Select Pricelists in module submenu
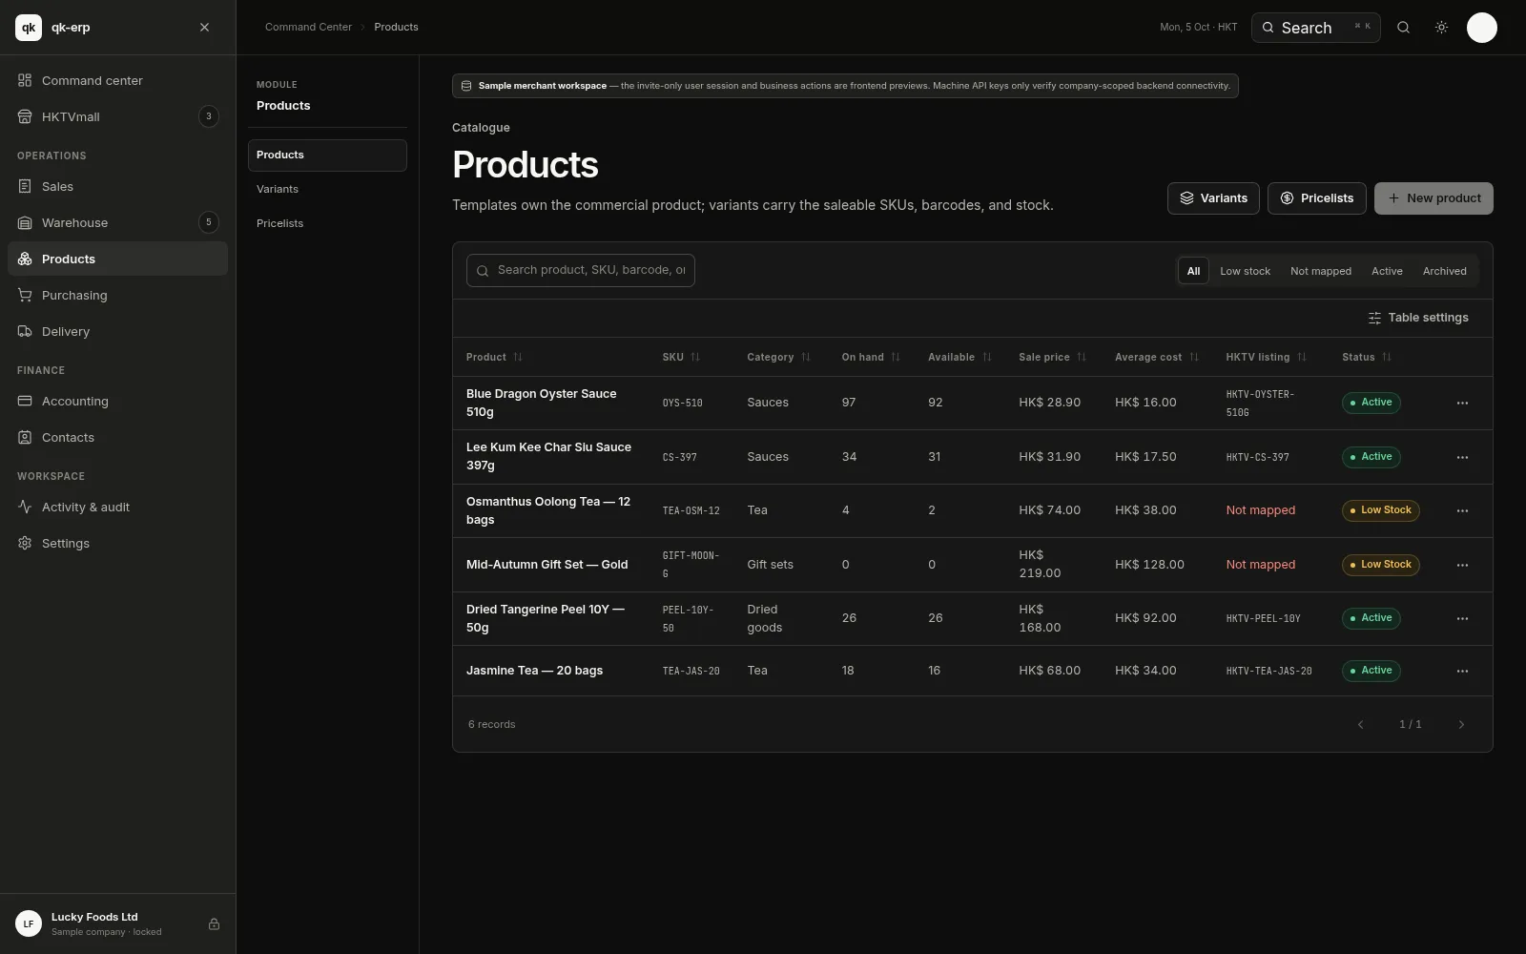The image size is (1526, 954). tap(327, 224)
